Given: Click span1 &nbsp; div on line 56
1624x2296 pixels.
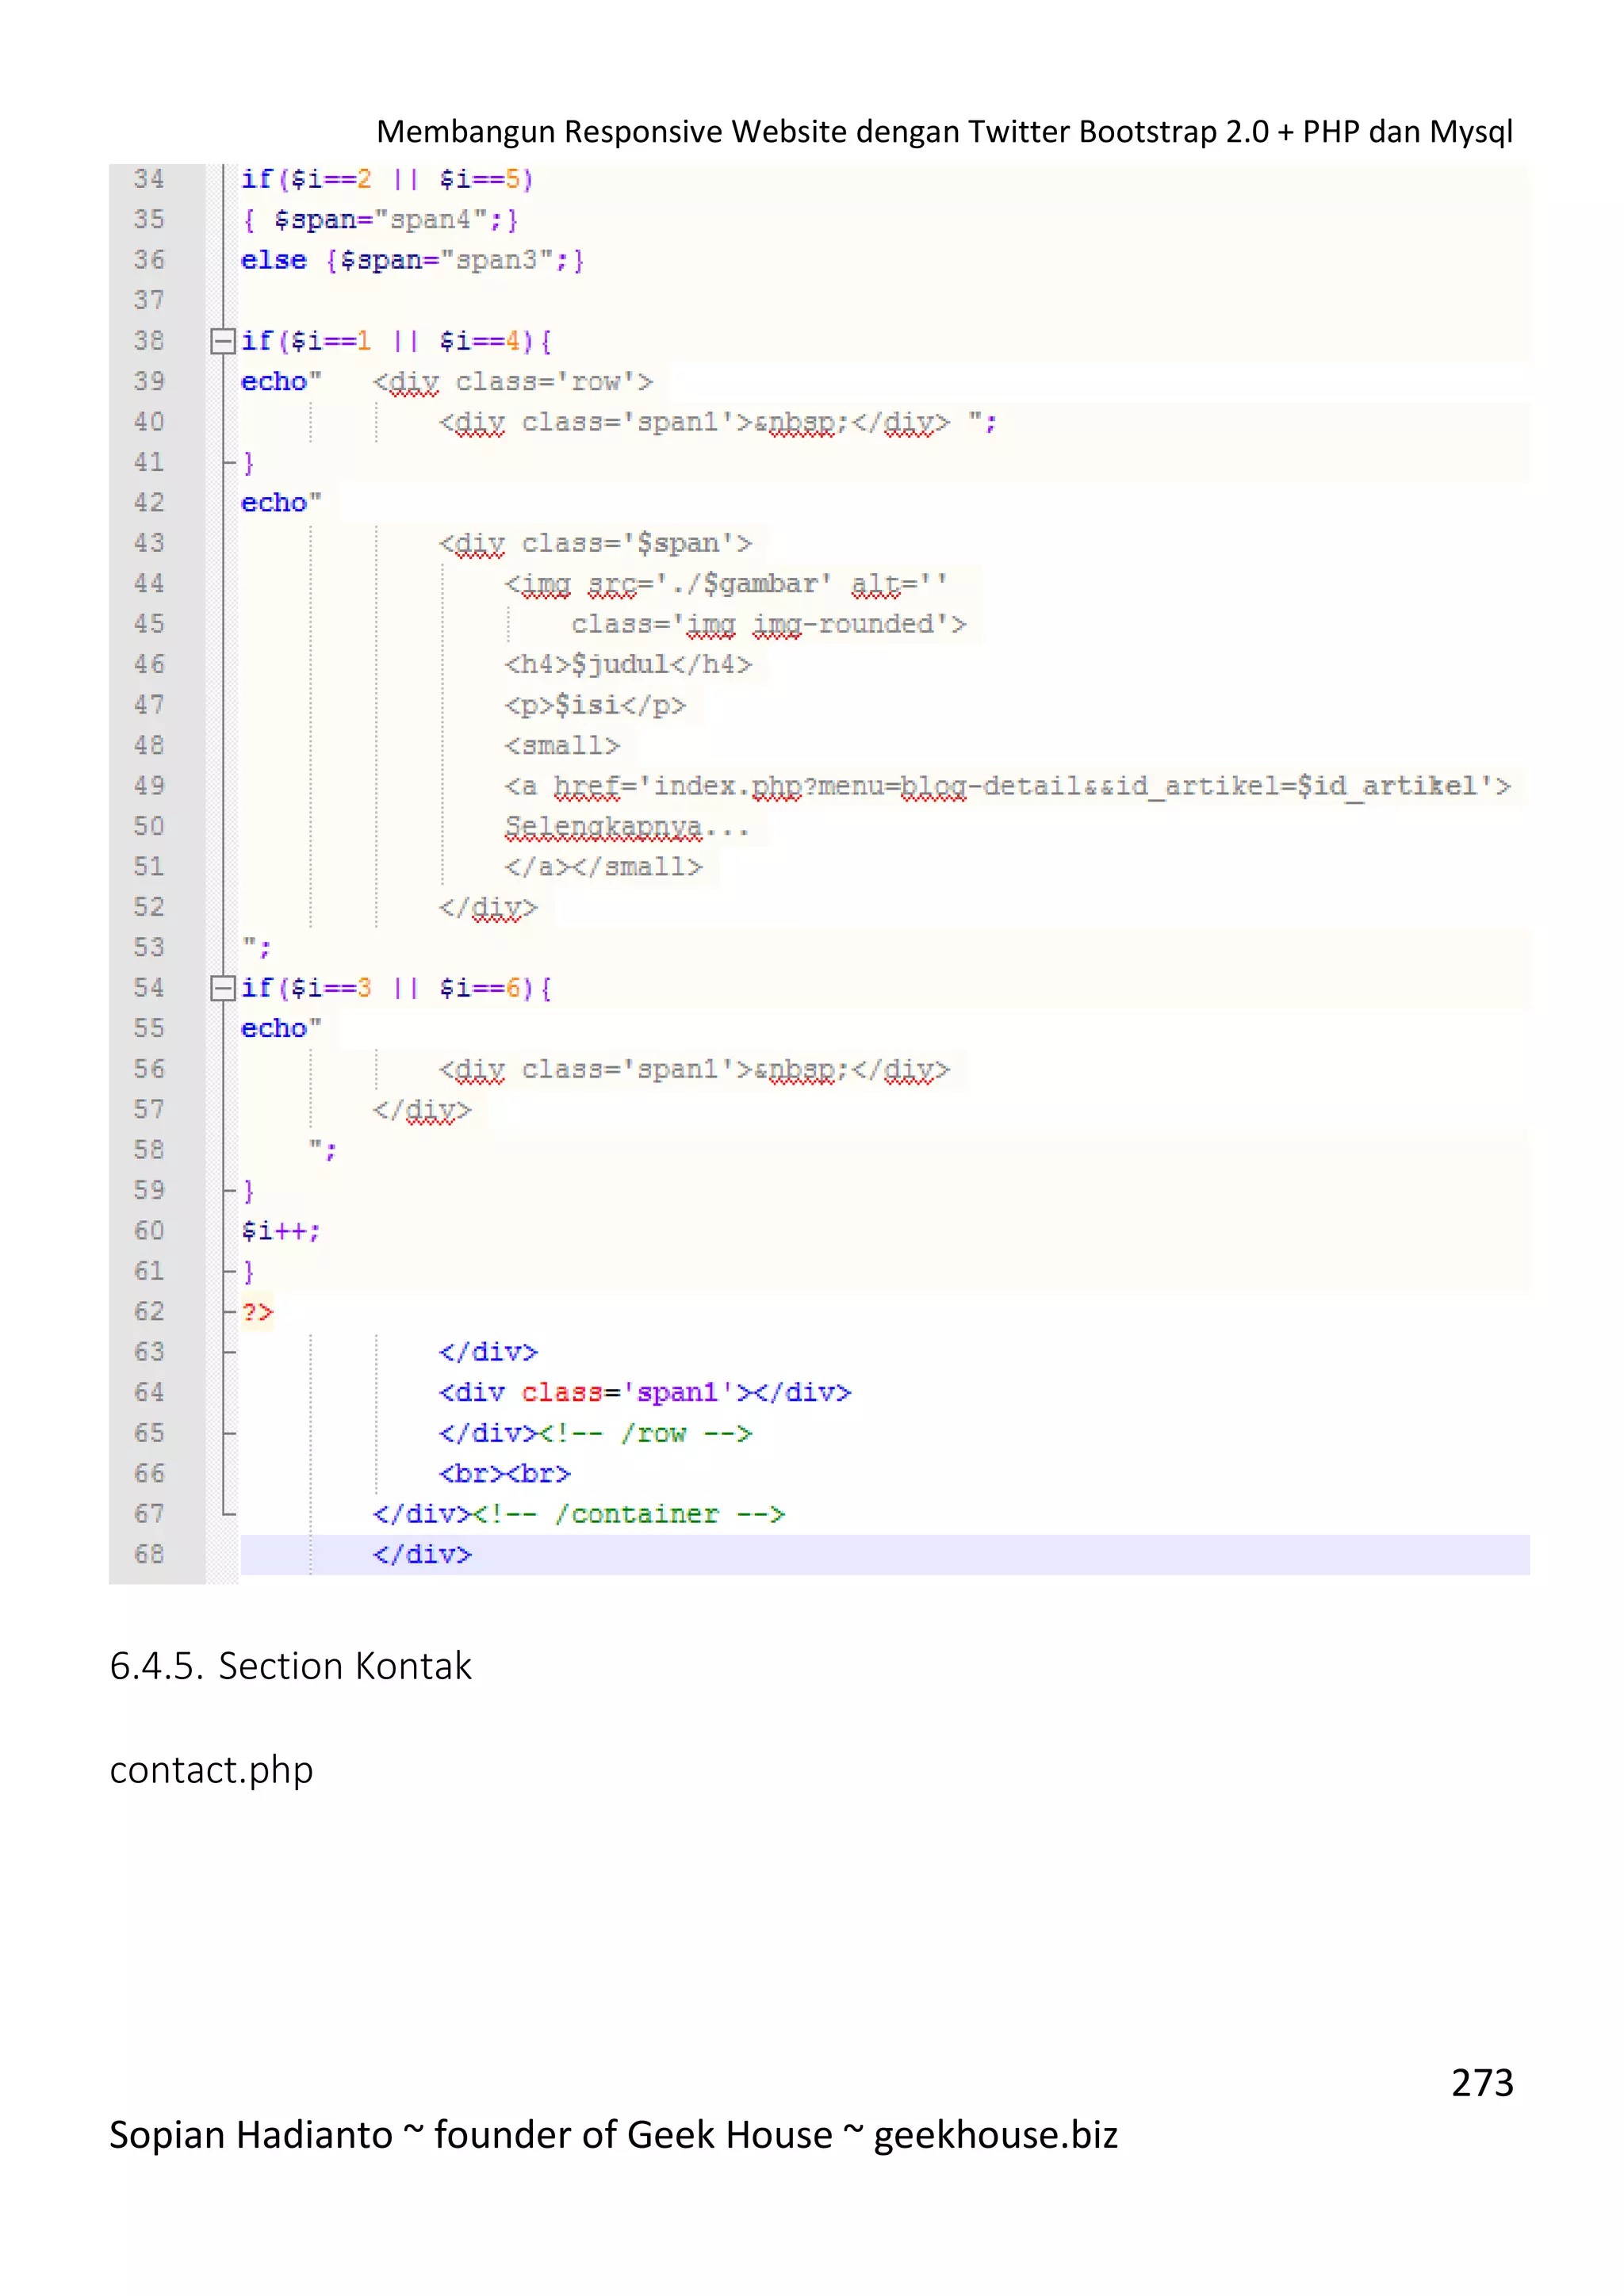Looking at the screenshot, I should [694, 1070].
